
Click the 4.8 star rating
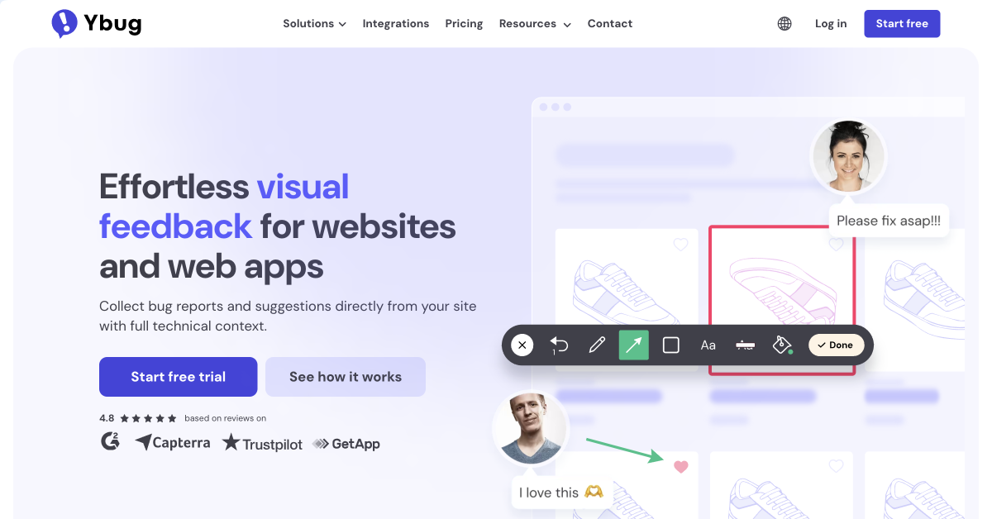tap(138, 418)
